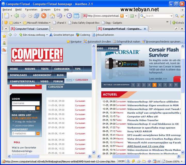Screen dimensions: 186x165
Task: Click the DOWNLOADS navigation item
Action: coord(19,75)
